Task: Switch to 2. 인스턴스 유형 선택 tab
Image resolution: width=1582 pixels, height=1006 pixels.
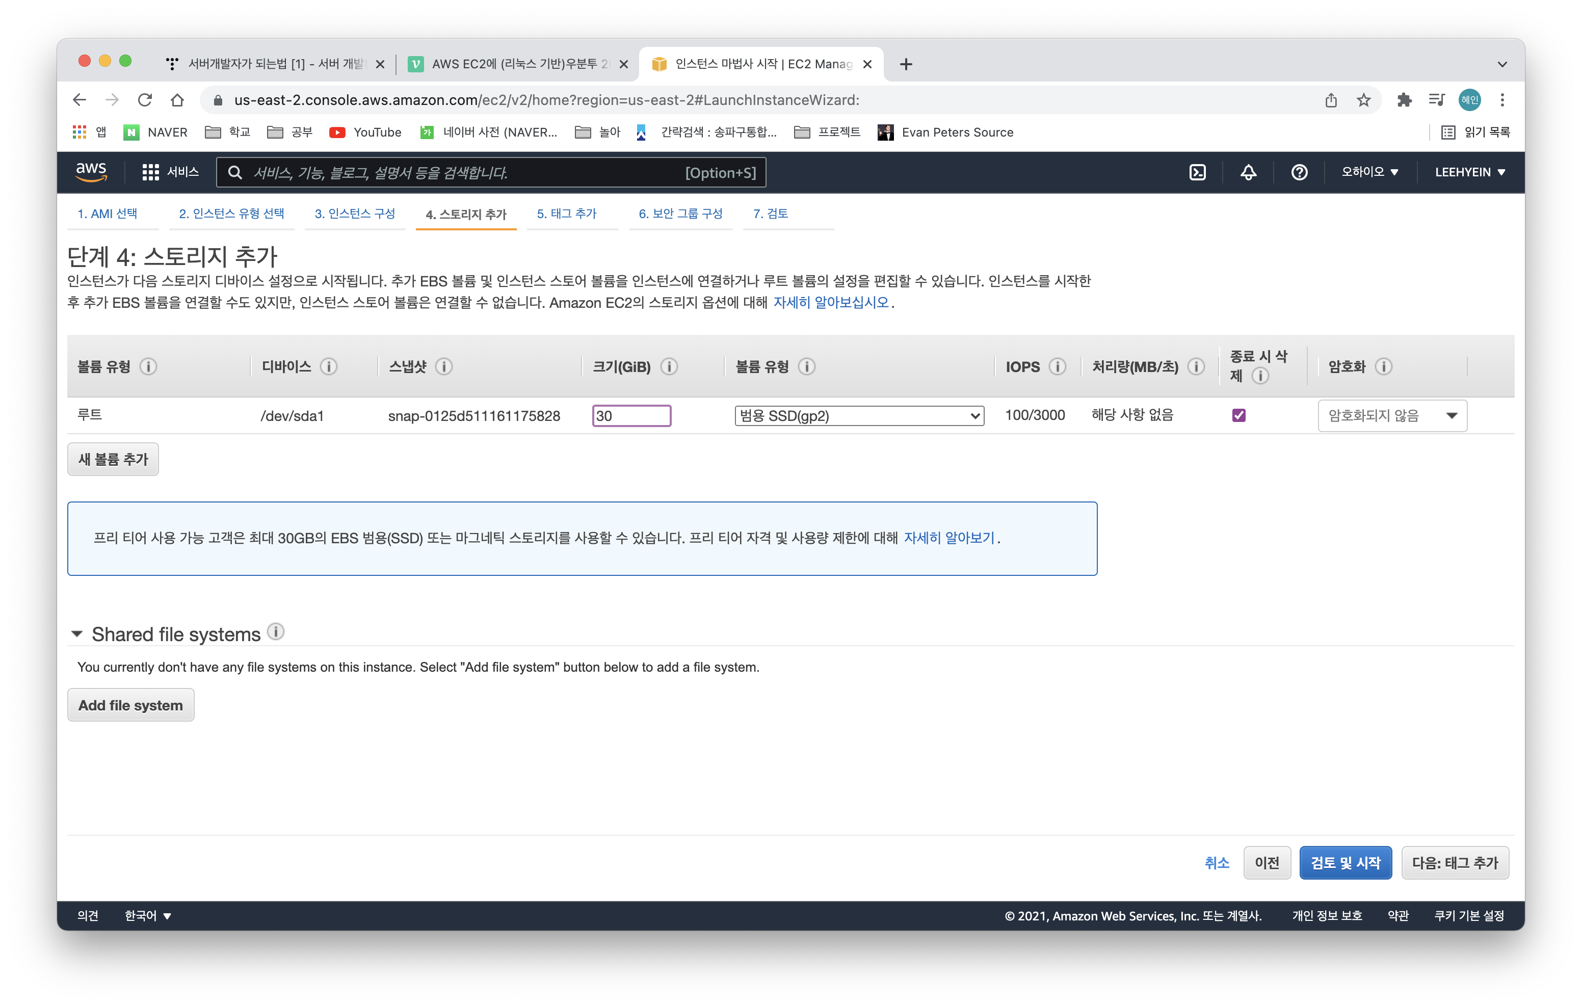Action: pyautogui.click(x=231, y=214)
